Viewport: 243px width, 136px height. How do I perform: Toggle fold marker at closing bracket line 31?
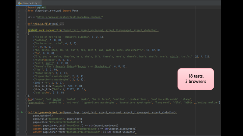pos(26,96)
